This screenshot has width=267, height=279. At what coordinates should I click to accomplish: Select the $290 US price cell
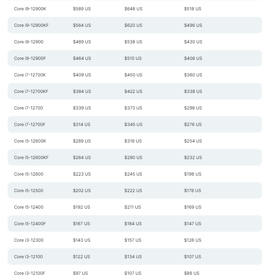point(133,158)
